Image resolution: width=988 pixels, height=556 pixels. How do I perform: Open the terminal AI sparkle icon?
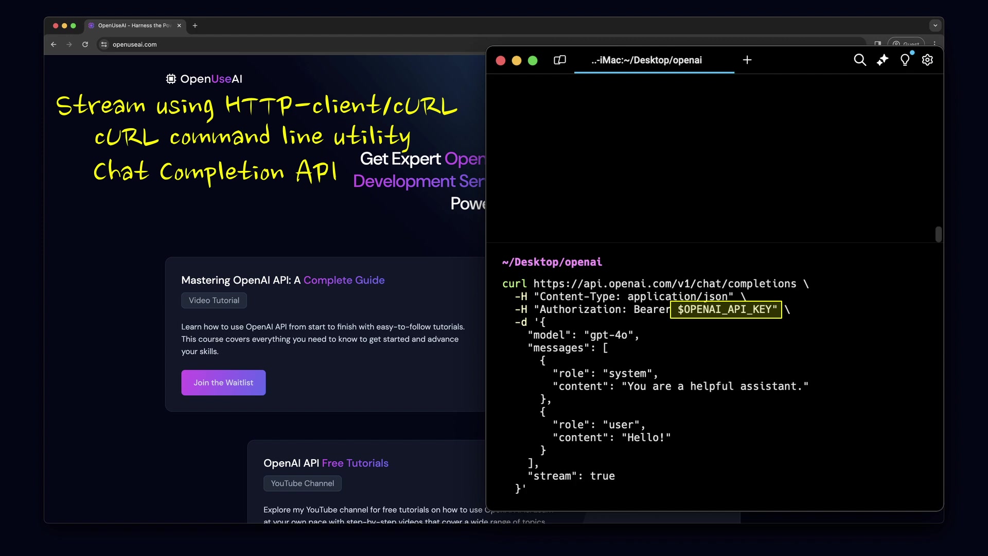click(x=883, y=60)
